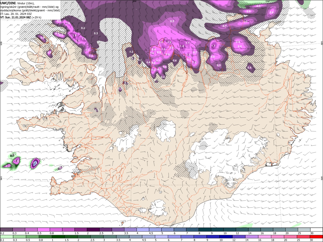Click the '1.7' precipitation value on the map
This screenshot has width=323, height=242.
213,46
